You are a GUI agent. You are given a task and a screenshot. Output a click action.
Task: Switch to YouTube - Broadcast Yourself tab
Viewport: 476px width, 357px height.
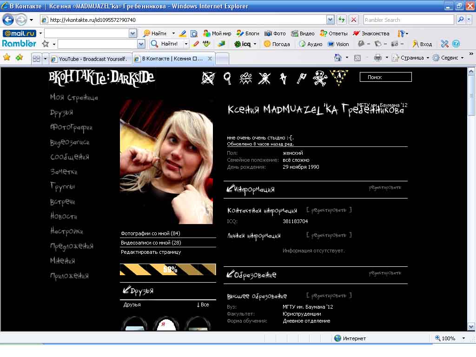coord(91,59)
